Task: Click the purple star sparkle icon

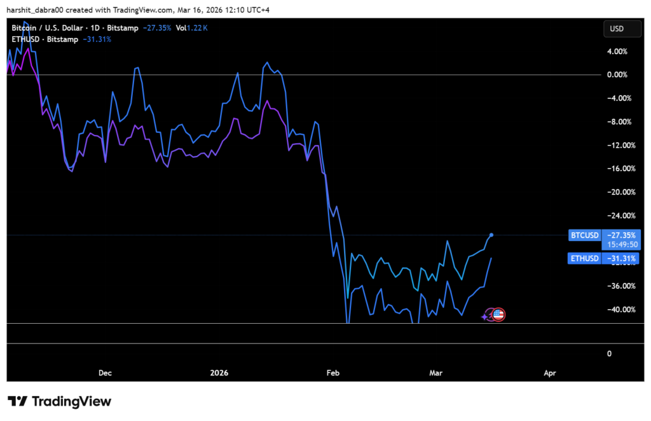Action: (484, 317)
